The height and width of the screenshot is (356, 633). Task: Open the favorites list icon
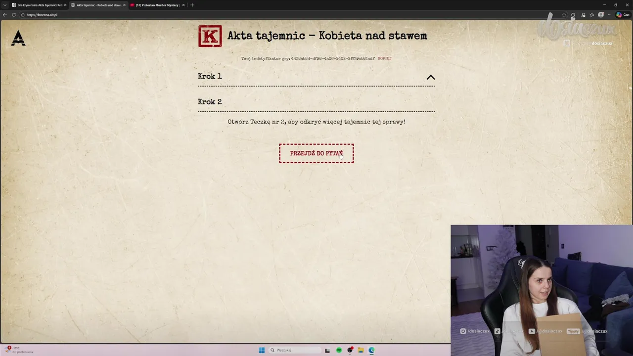592,15
